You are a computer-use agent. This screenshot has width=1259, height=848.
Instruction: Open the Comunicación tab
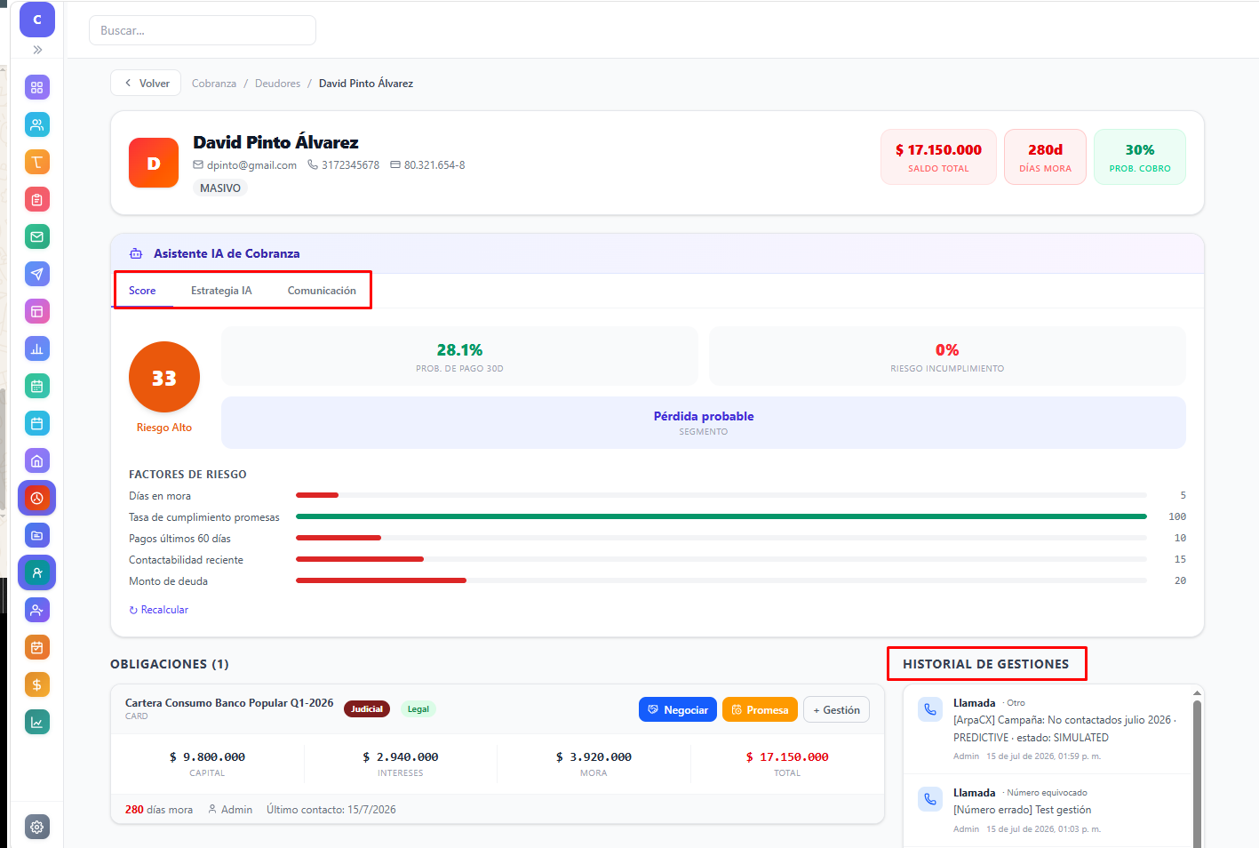(322, 291)
